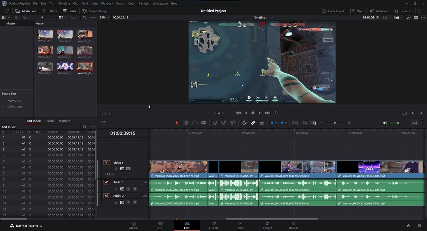Screen dimensions: 427x231
Task: Click the Overwrite Clip toolbar icon
Action: tap(224, 123)
